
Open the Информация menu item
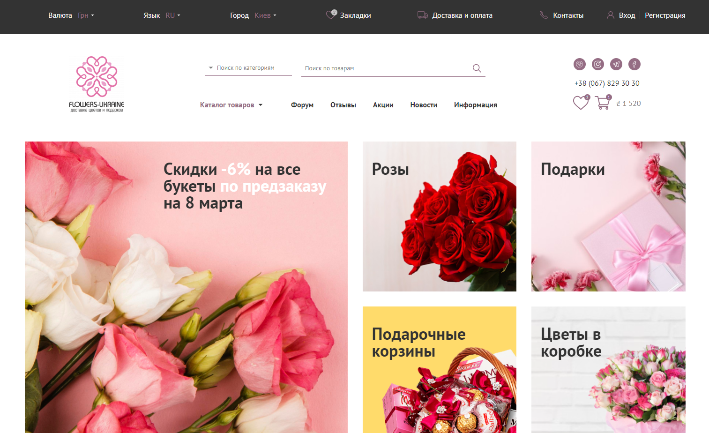476,105
